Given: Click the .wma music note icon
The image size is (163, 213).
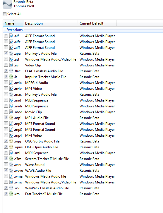Looking at the screenshot, I should pos(11,176).
